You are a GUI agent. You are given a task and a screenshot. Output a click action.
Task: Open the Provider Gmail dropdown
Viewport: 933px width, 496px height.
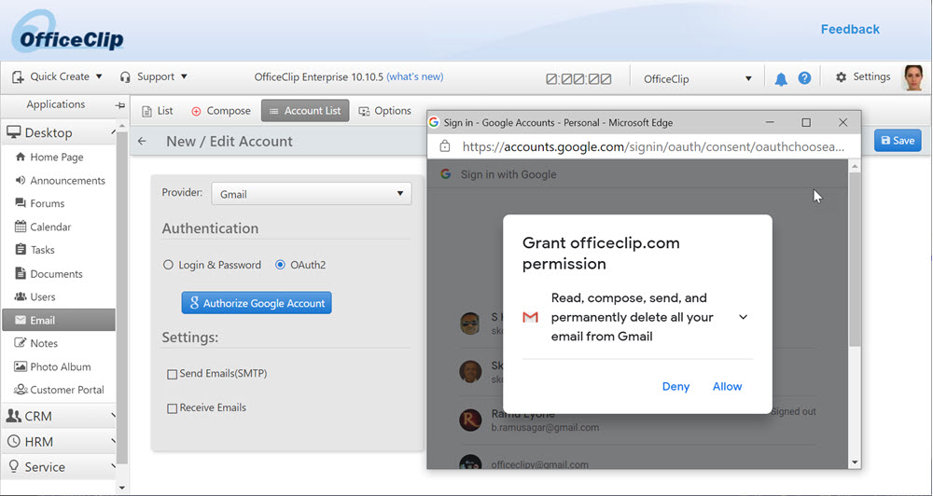tap(312, 194)
